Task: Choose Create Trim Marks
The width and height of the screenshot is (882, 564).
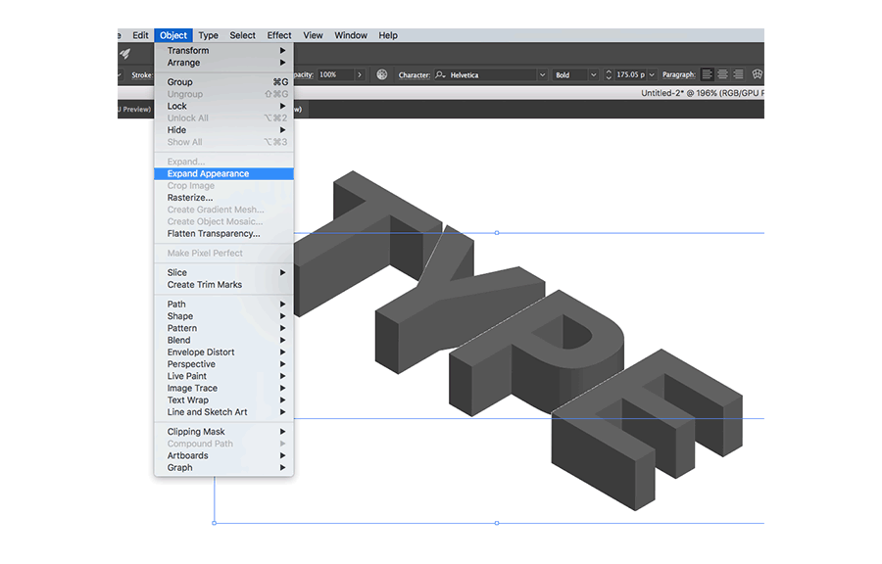Action: pyautogui.click(x=223, y=285)
